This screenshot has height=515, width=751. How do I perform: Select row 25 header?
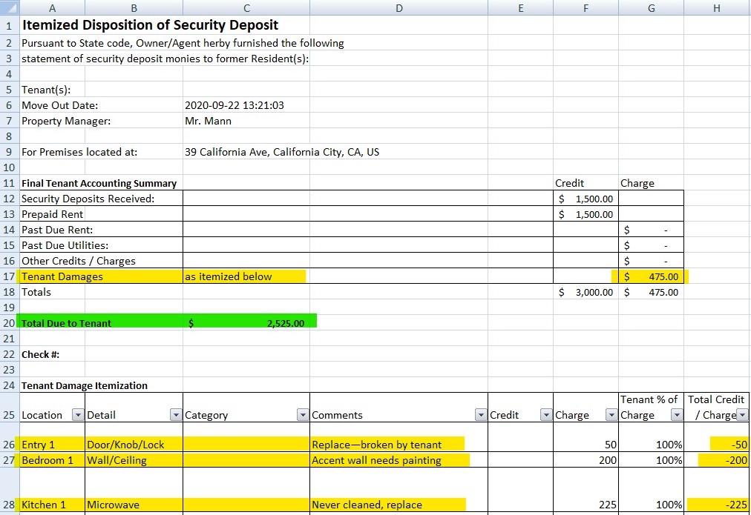(x=10, y=408)
